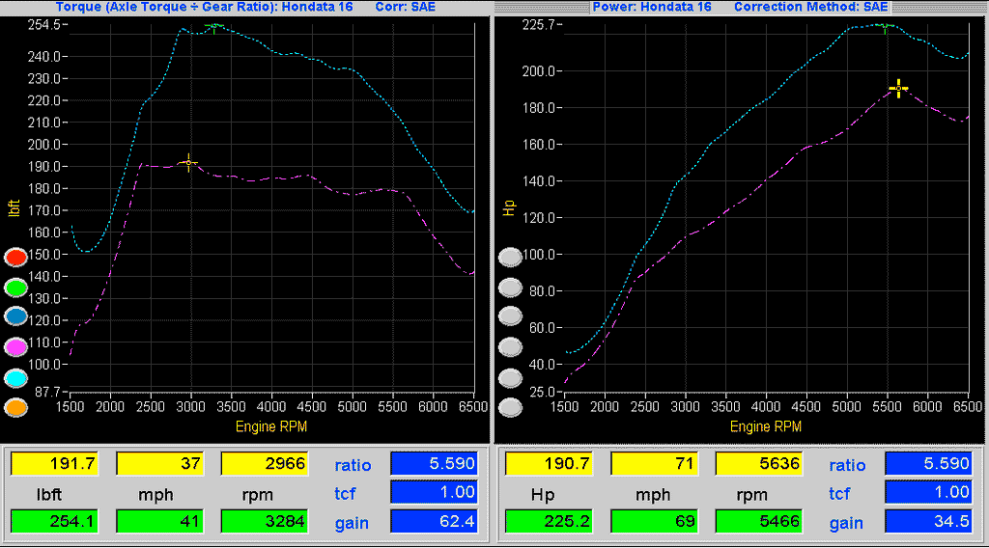Click the green peak marker on torque graph
This screenshot has height=548, width=989.
coord(214,26)
